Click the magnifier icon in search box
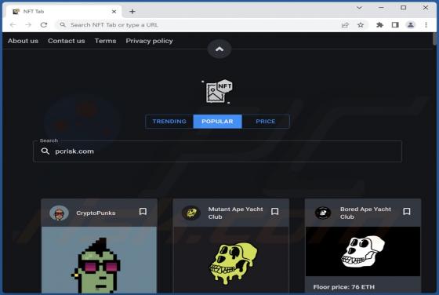The width and height of the screenshot is (439, 295). pos(45,151)
